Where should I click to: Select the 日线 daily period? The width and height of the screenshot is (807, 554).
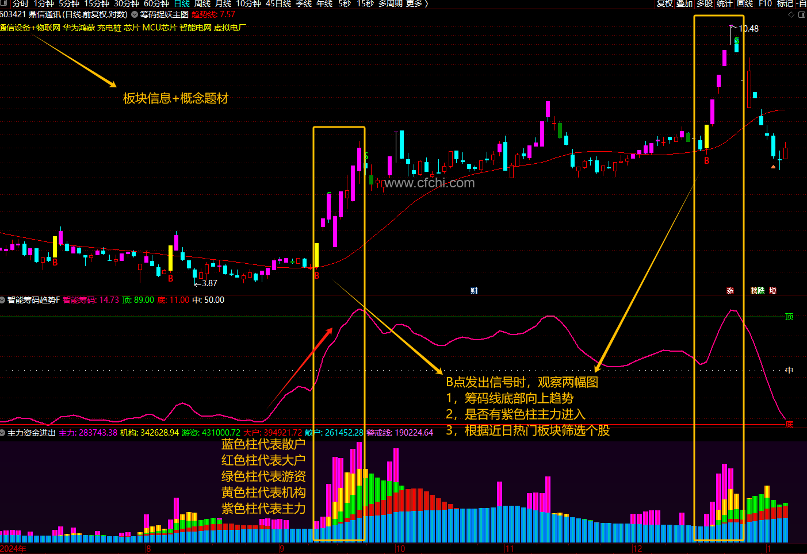pyautogui.click(x=182, y=3)
